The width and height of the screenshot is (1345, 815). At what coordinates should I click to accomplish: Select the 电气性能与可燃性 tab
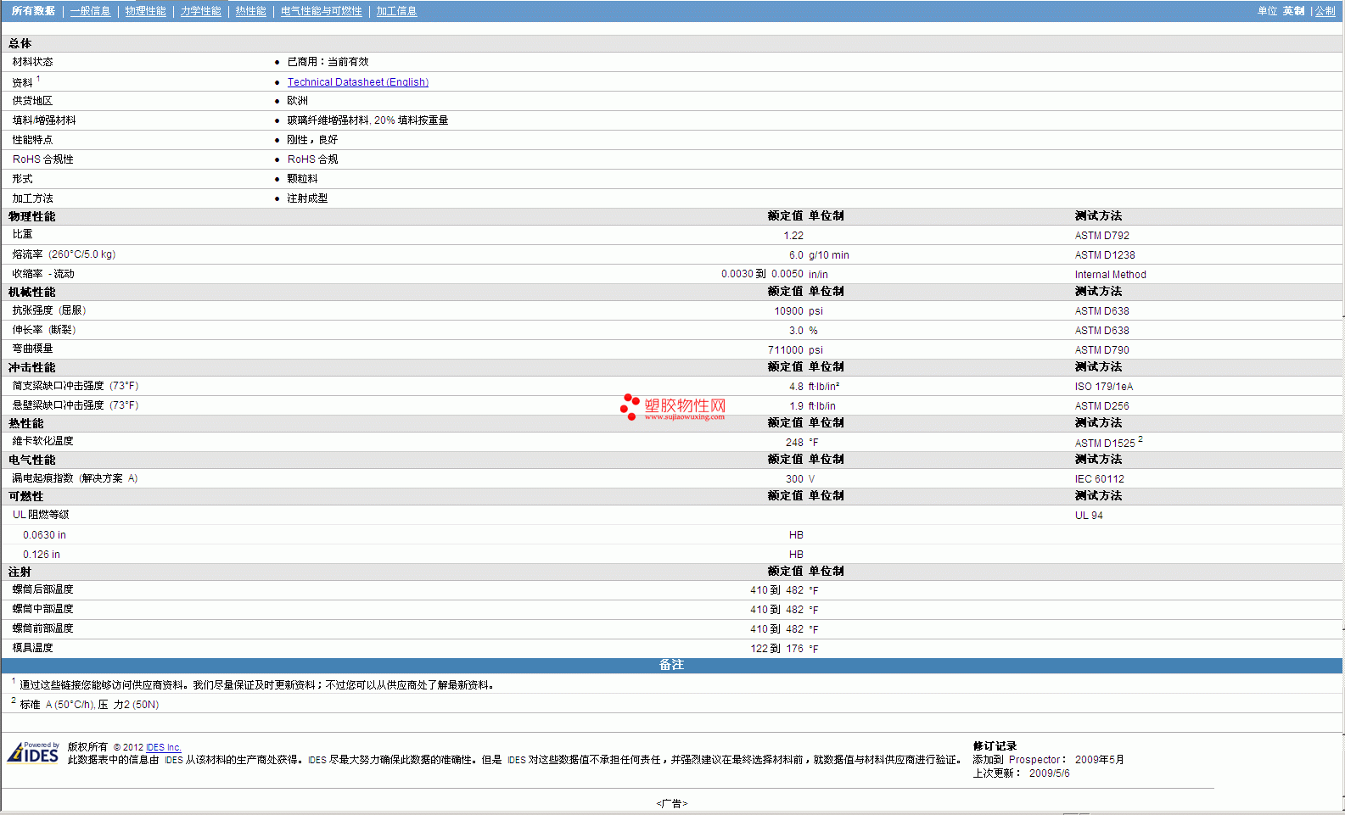[x=321, y=11]
